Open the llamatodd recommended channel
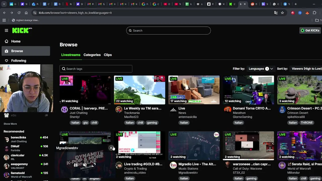The width and height of the screenshot is (322, 181). coord(26,175)
